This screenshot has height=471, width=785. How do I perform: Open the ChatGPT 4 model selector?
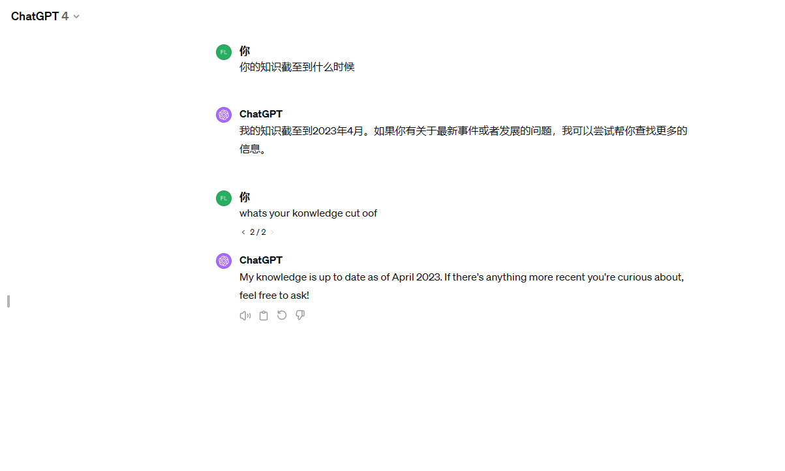point(45,16)
